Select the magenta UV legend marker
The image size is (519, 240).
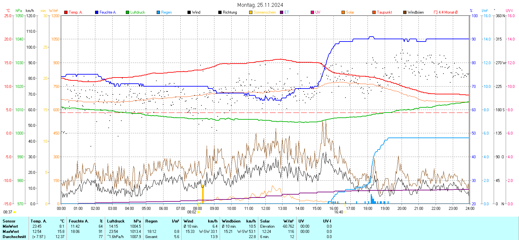(312, 12)
